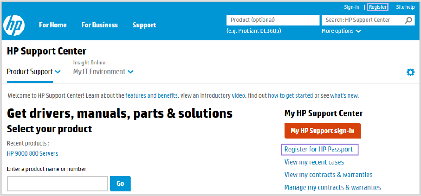Click the My HP Support sign-in button
Viewport: 421px width, 196px height.
coord(323,131)
